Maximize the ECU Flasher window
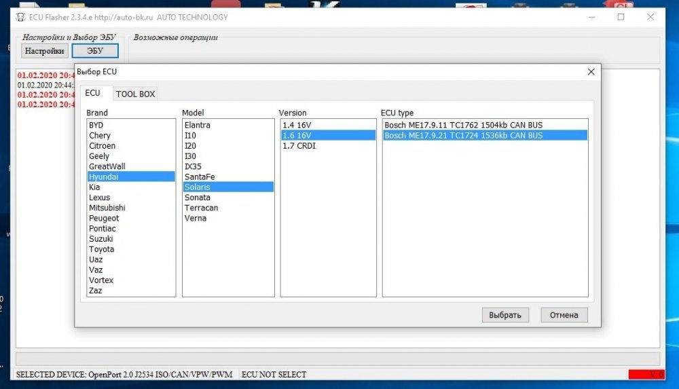 621,17
